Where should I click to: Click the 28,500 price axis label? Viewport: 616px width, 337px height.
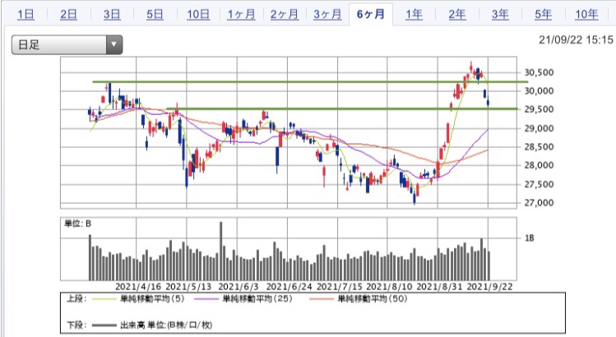tap(539, 147)
